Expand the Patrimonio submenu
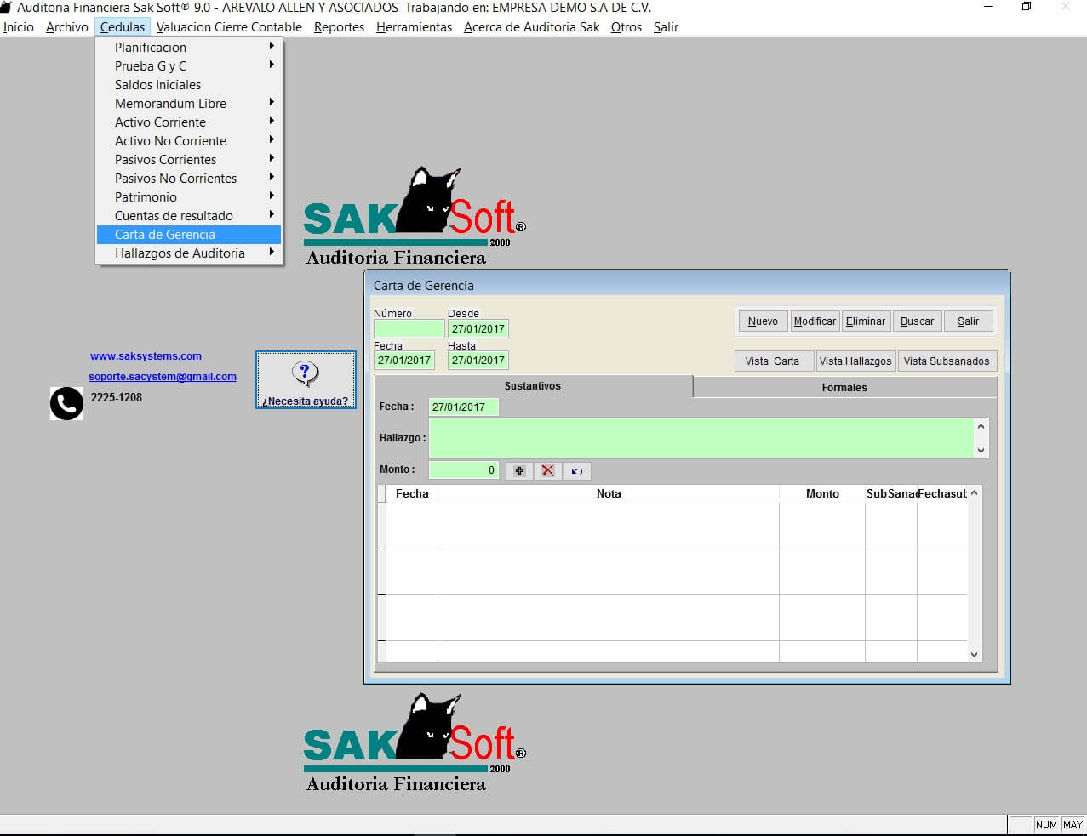This screenshot has height=836, width=1087. click(x=189, y=197)
